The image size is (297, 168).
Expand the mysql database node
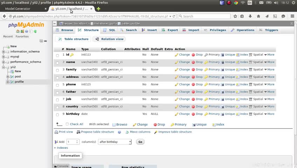[x=4, y=57]
